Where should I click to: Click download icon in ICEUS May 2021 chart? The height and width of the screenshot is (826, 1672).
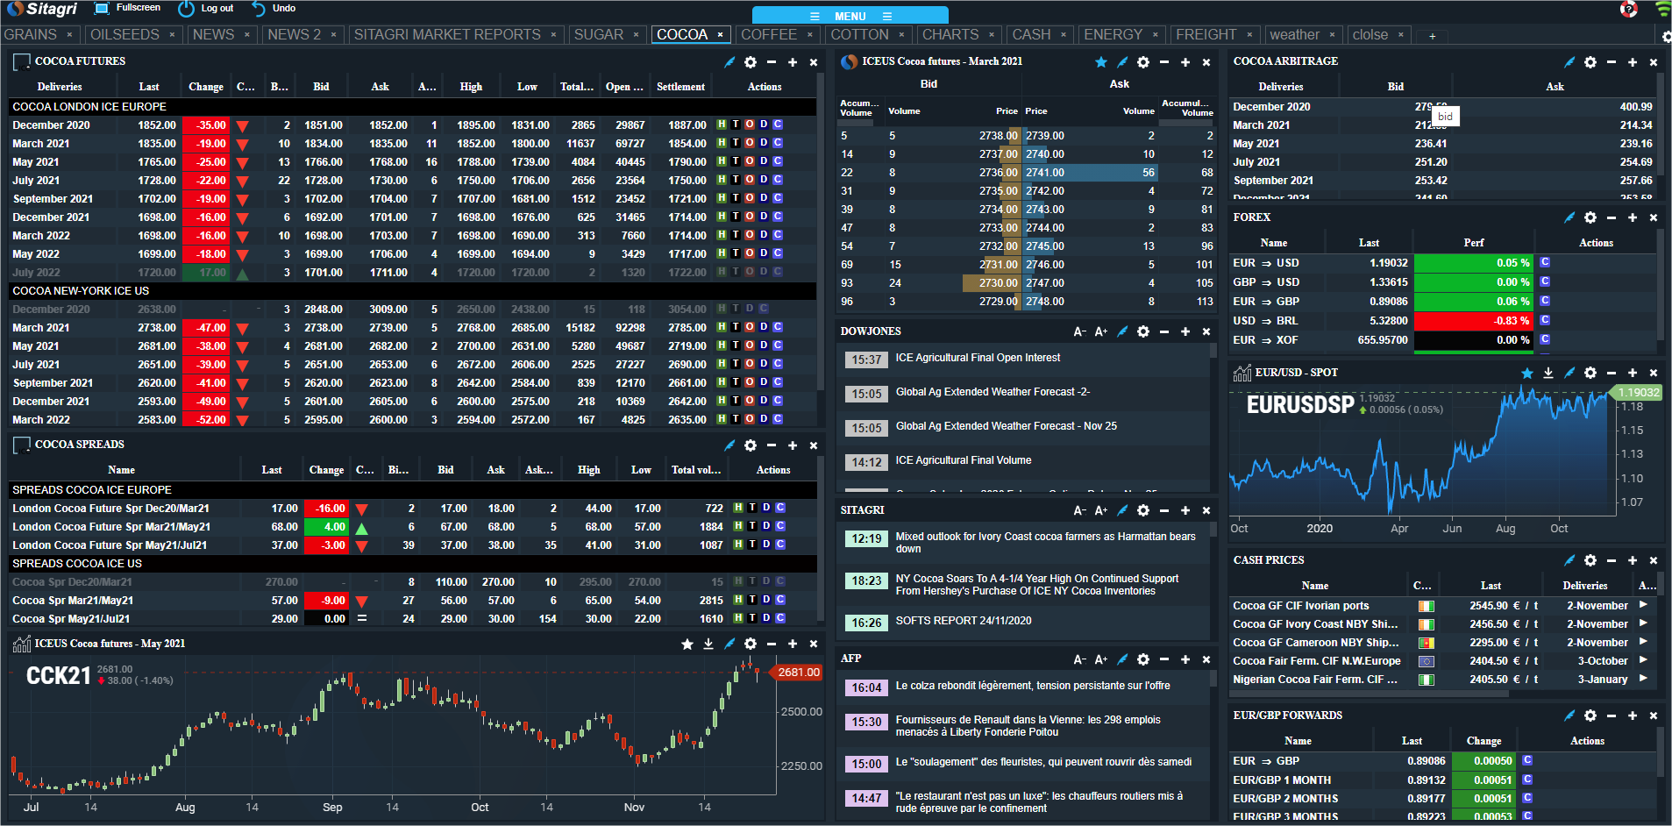[708, 644]
